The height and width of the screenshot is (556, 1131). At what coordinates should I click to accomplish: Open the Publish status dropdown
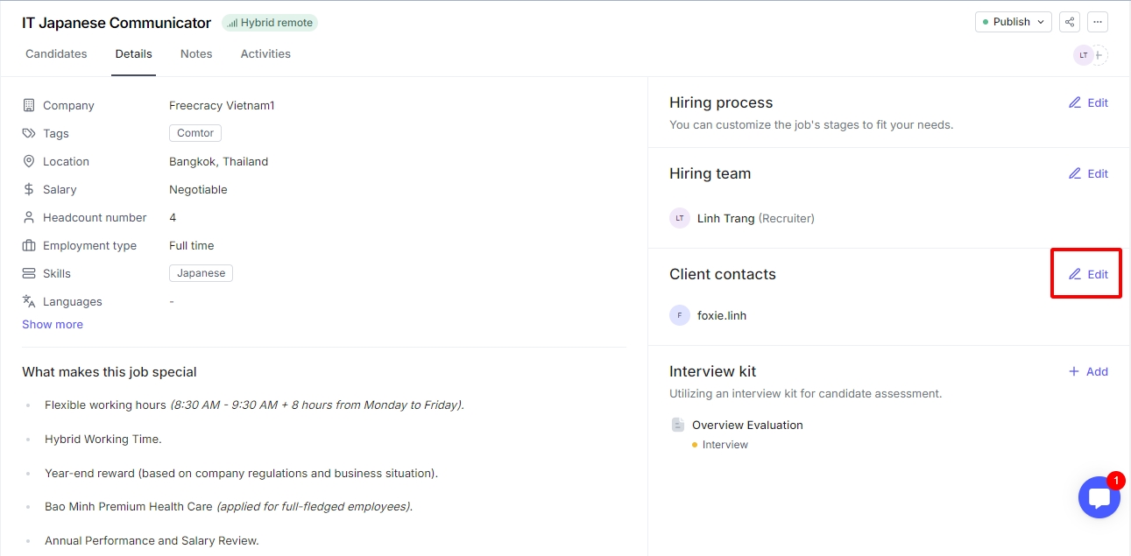(1013, 22)
